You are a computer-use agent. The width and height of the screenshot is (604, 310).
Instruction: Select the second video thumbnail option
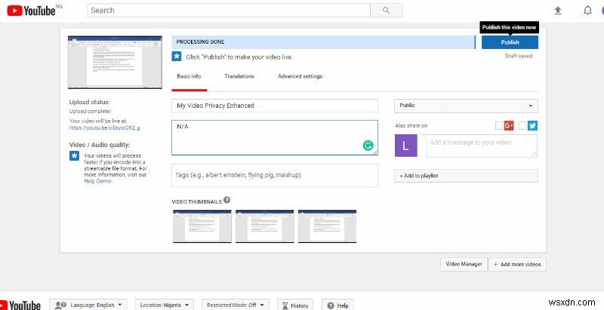265,226
